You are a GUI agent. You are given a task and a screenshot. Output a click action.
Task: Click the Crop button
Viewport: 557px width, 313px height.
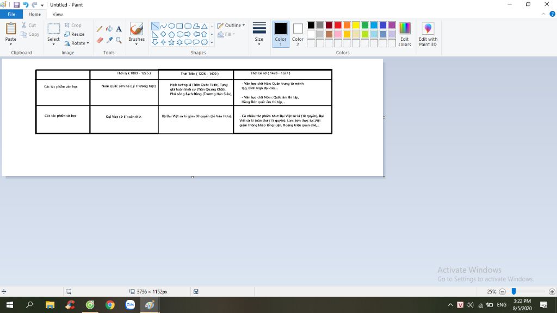pos(73,25)
